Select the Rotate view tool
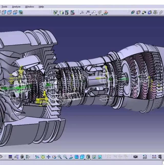 click(54, 157)
